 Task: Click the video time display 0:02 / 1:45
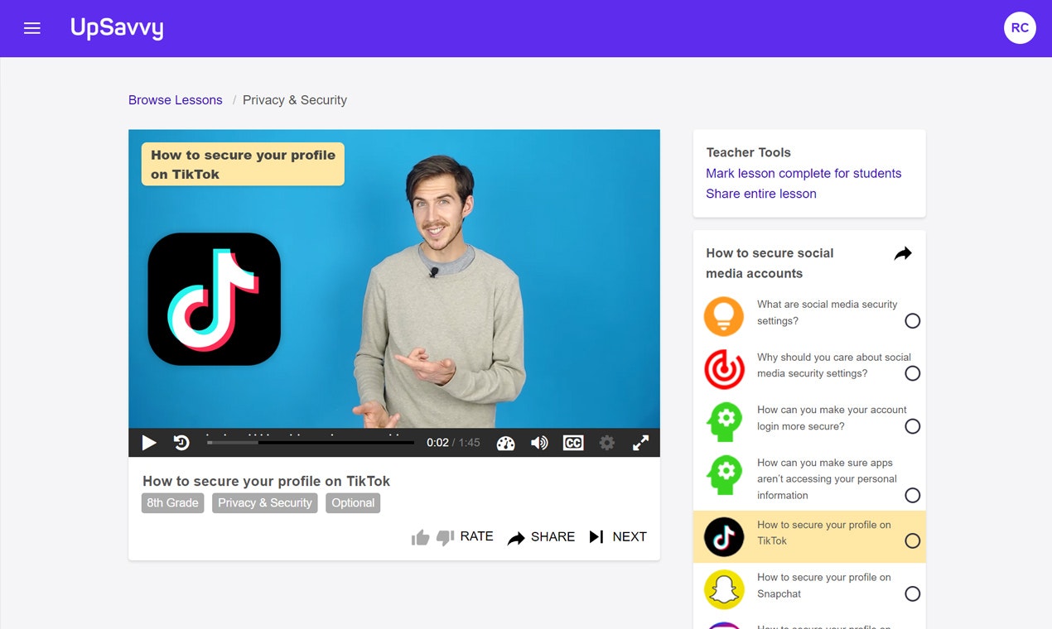coord(453,443)
